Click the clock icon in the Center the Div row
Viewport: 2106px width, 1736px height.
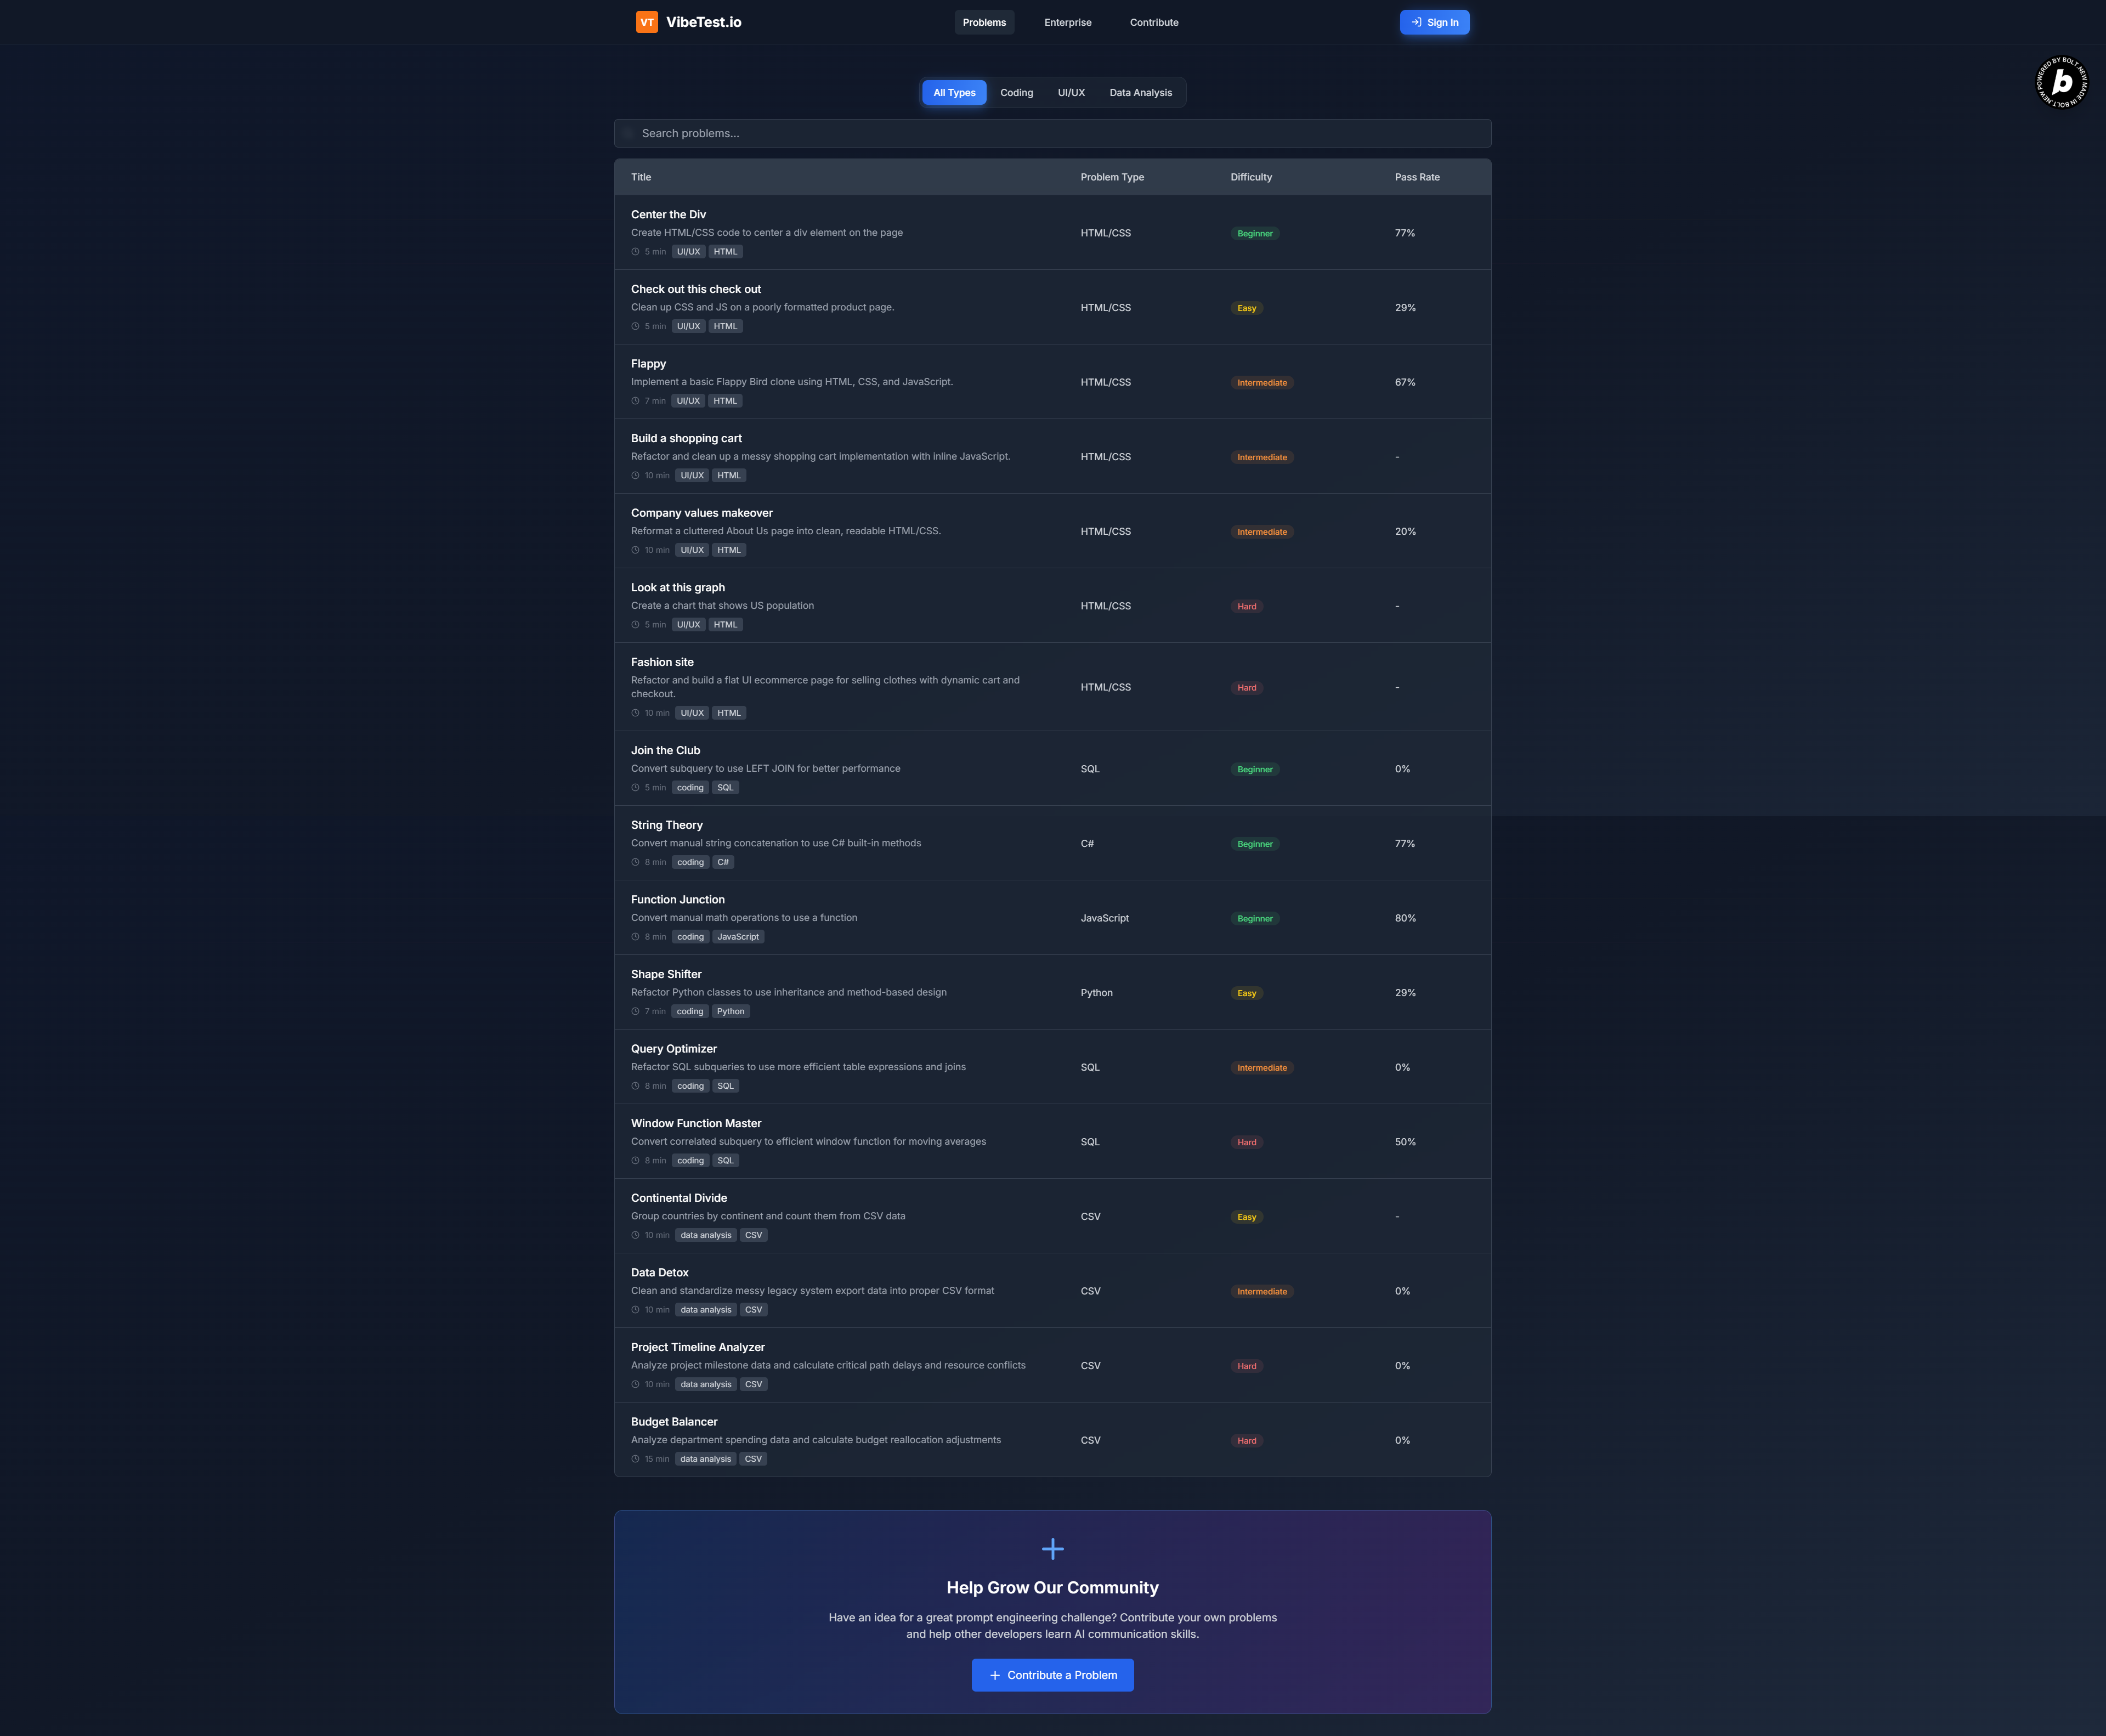(x=635, y=252)
